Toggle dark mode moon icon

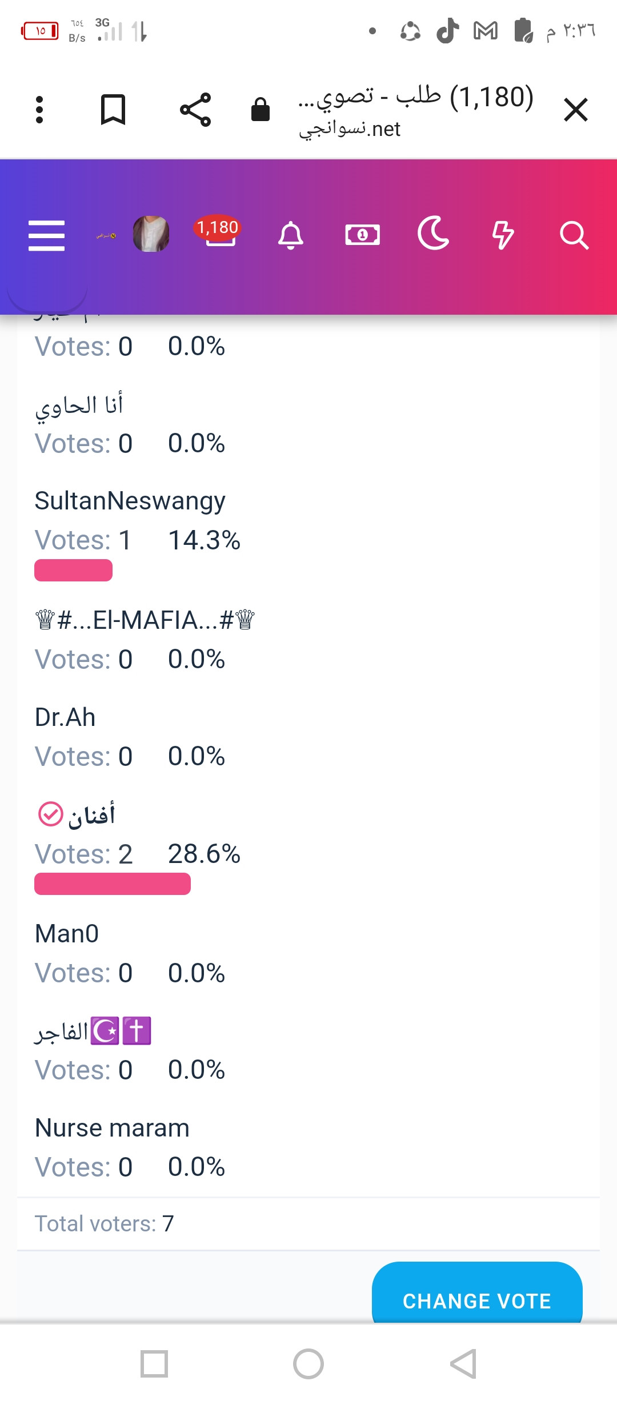(433, 233)
